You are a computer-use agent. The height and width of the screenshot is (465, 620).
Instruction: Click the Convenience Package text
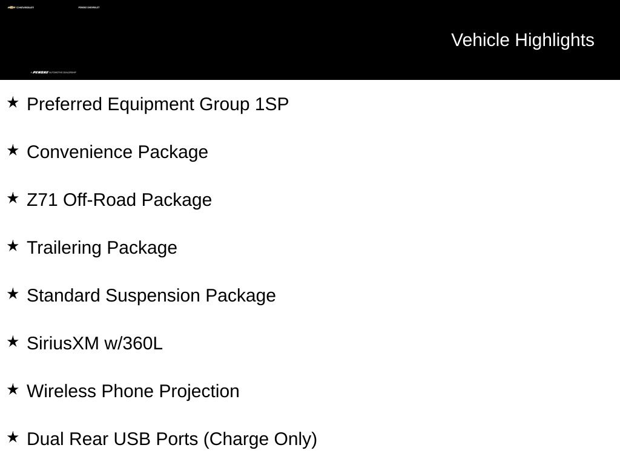coord(117,153)
